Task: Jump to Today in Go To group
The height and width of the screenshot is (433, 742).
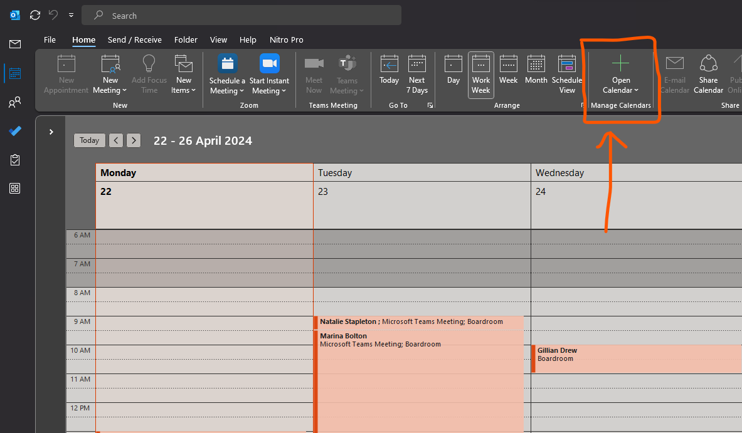Action: pyautogui.click(x=389, y=70)
